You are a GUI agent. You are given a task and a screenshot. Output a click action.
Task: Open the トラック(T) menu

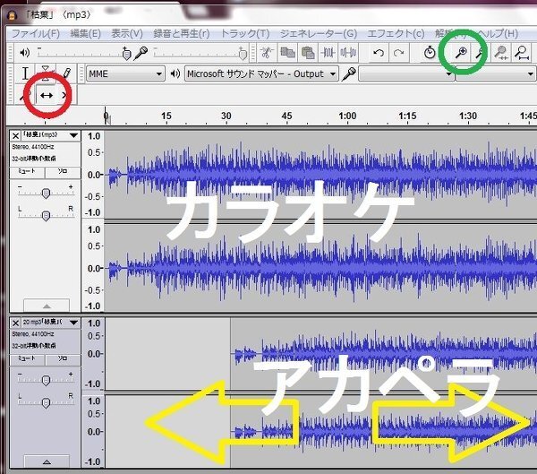coord(245,34)
